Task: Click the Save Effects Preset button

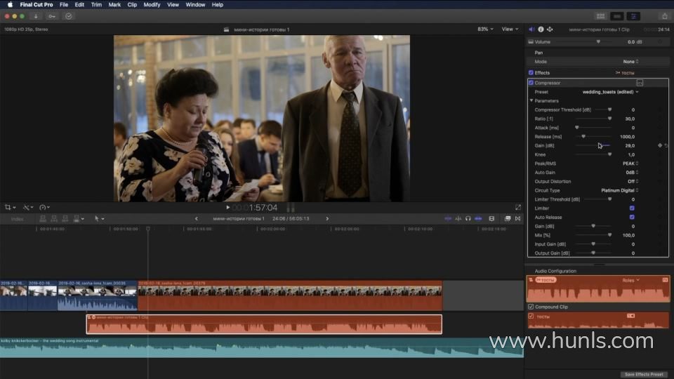Action: click(x=644, y=374)
